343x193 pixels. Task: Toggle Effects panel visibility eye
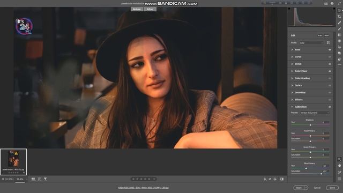pos(330,100)
